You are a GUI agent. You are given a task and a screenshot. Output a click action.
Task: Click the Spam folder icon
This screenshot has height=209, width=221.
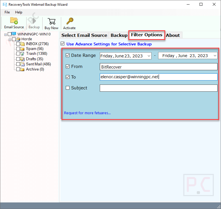tap(22, 49)
